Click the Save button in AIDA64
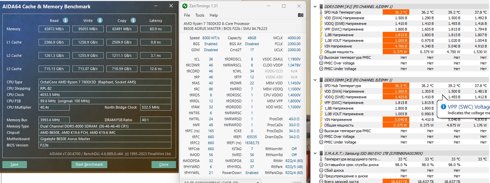Image resolution: width=490 pixels, height=183 pixels. 14,165
